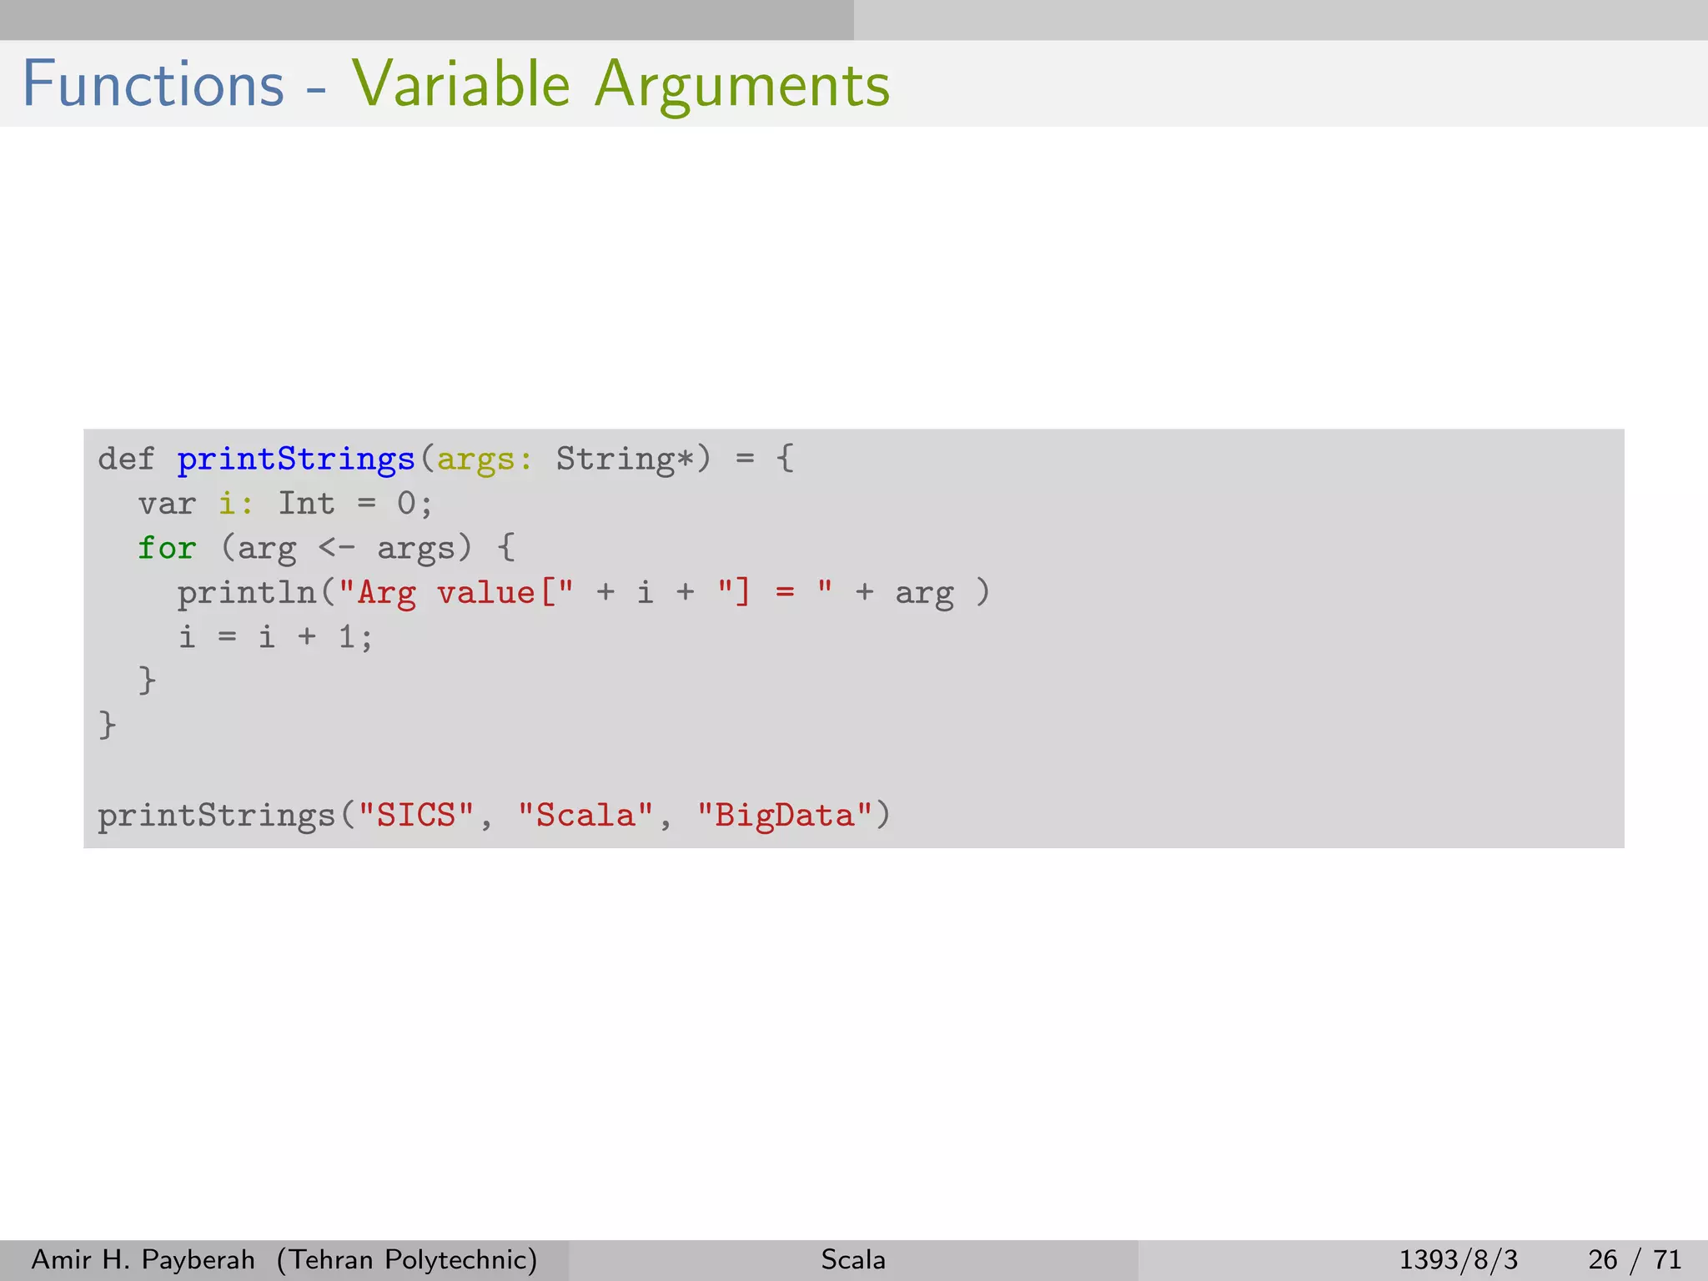The height and width of the screenshot is (1281, 1708).
Task: Click the page number '26 / 71'
Action: click(1635, 1259)
